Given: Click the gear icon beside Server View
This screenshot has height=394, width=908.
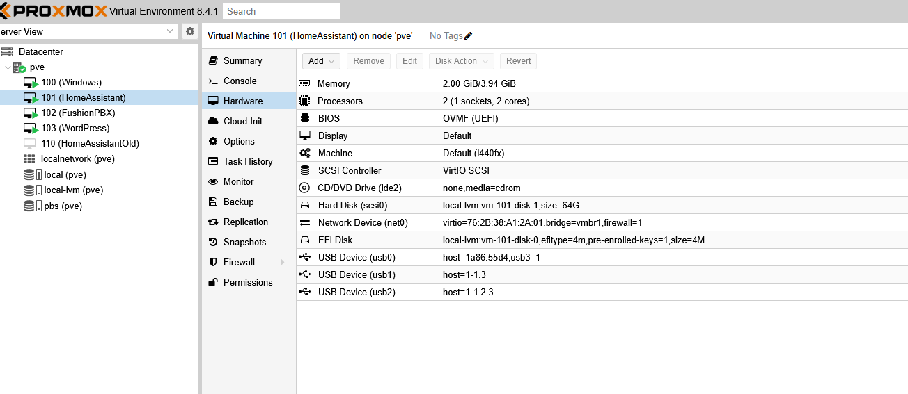Looking at the screenshot, I should 189,31.
